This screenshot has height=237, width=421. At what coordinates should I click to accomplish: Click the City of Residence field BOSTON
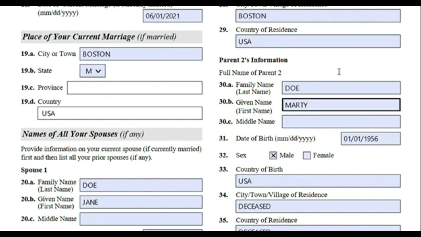[318, 16]
